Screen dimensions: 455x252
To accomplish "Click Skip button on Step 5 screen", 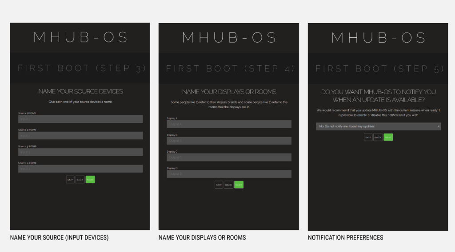I will (368, 137).
